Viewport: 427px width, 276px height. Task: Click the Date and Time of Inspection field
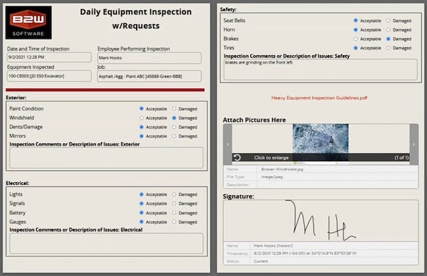[49, 58]
